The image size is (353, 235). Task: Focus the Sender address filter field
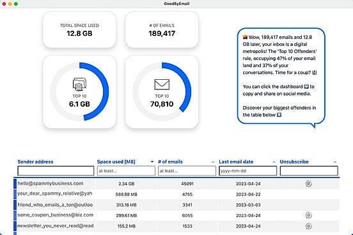pyautogui.click(x=56, y=171)
